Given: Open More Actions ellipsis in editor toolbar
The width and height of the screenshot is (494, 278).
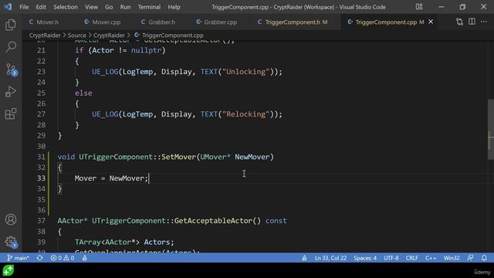Looking at the screenshot, I should (484, 22).
